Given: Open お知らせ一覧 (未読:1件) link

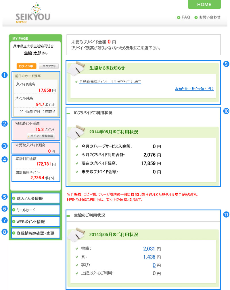Looking at the screenshot, I should [x=194, y=89].
